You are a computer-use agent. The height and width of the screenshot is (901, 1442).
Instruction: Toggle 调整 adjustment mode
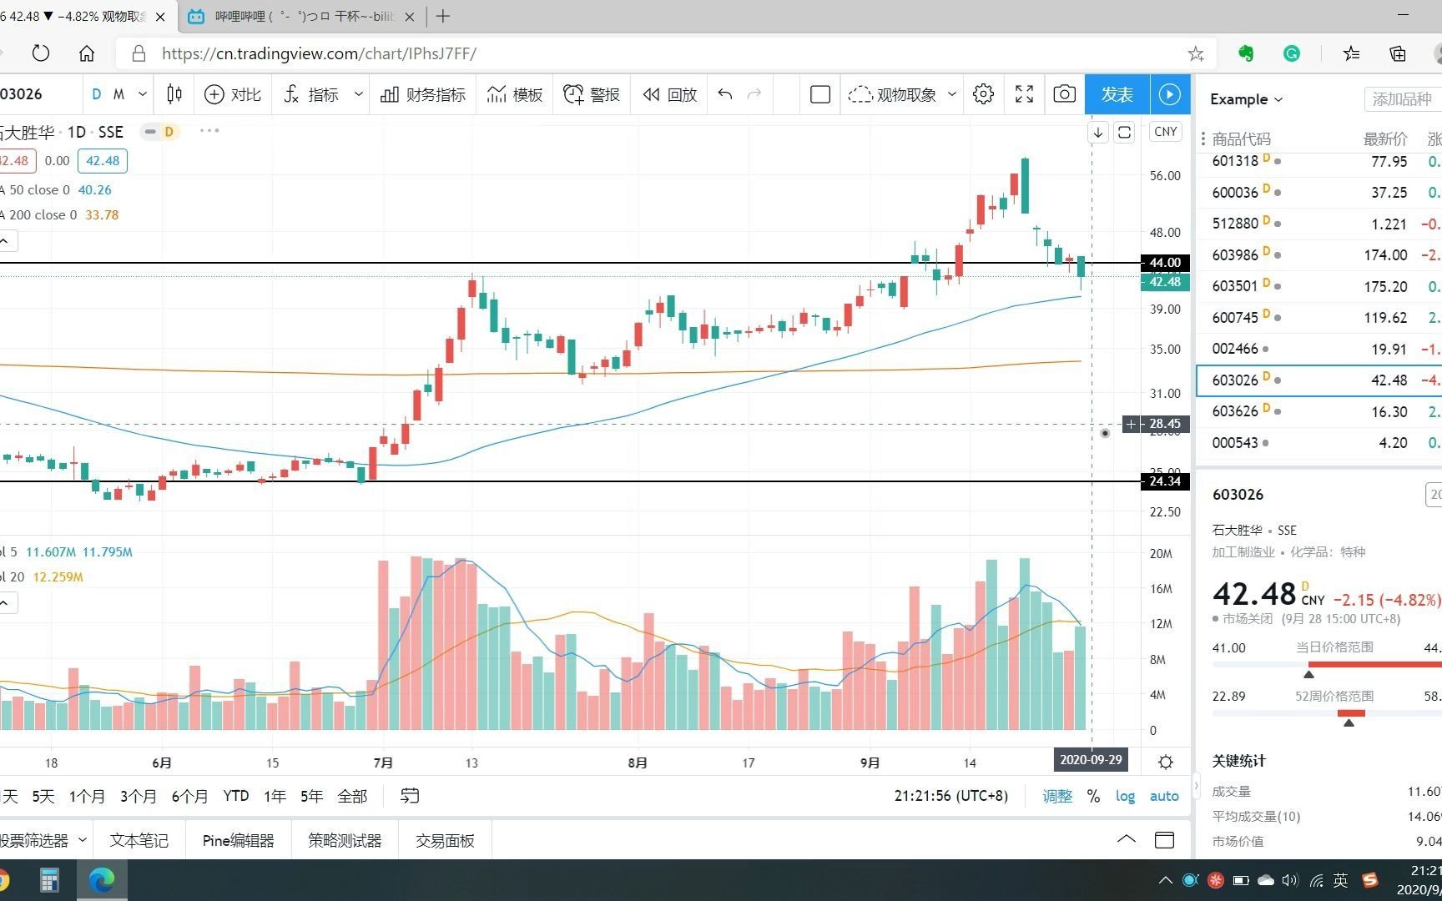(1057, 797)
